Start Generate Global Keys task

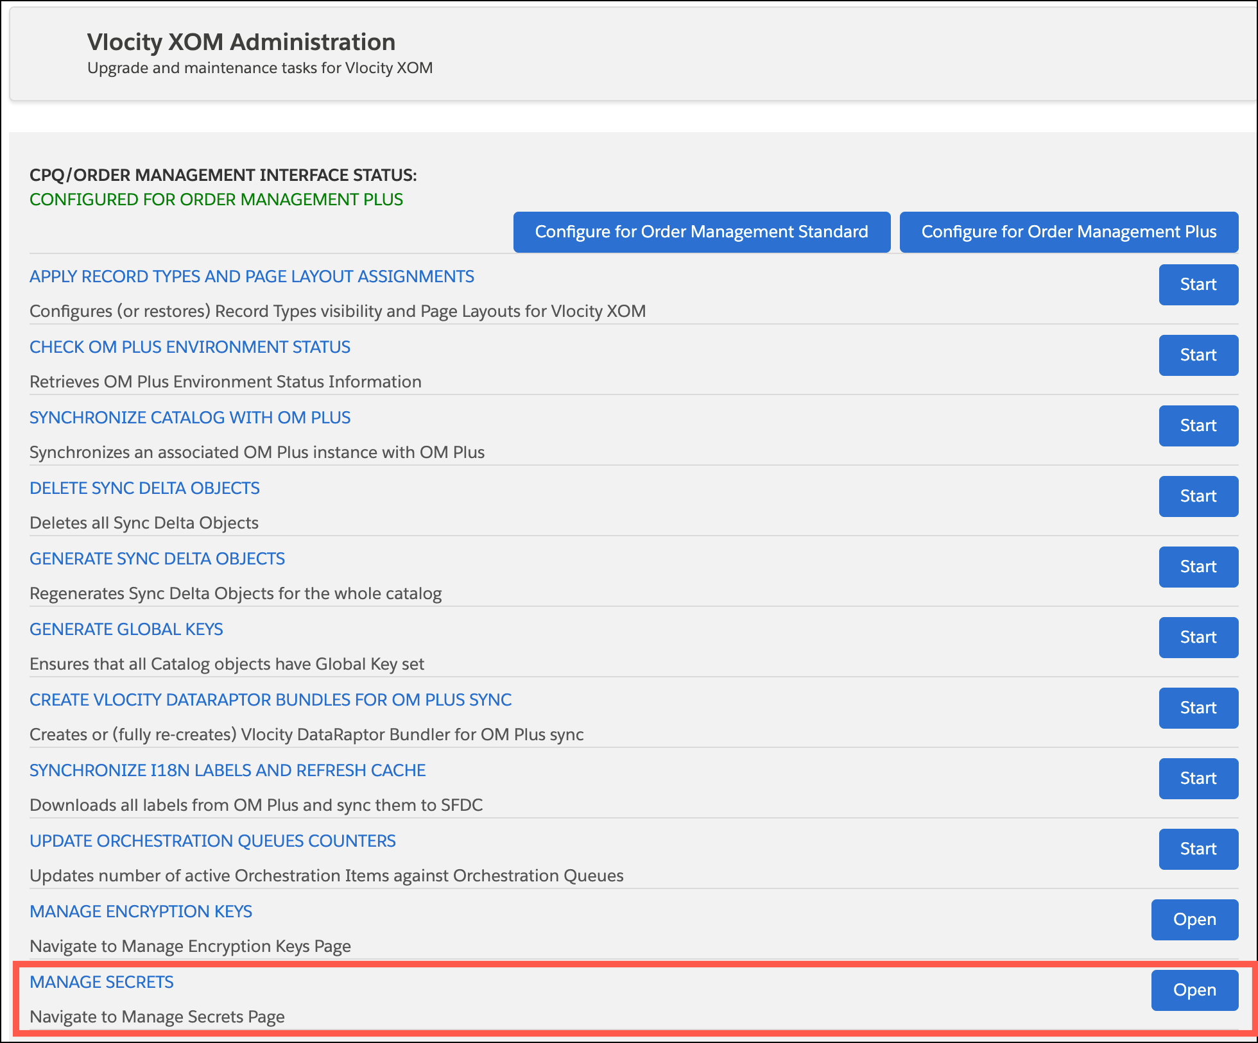pos(1198,638)
